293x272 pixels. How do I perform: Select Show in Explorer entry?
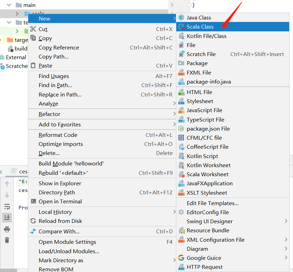[102, 183]
